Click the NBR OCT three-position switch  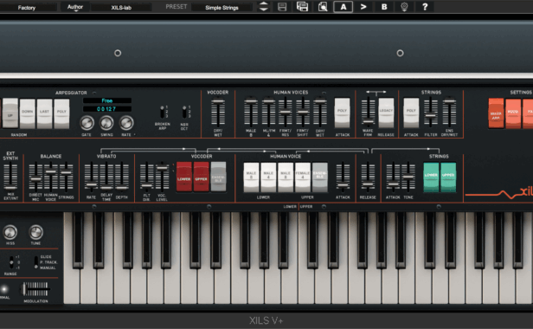point(184,112)
